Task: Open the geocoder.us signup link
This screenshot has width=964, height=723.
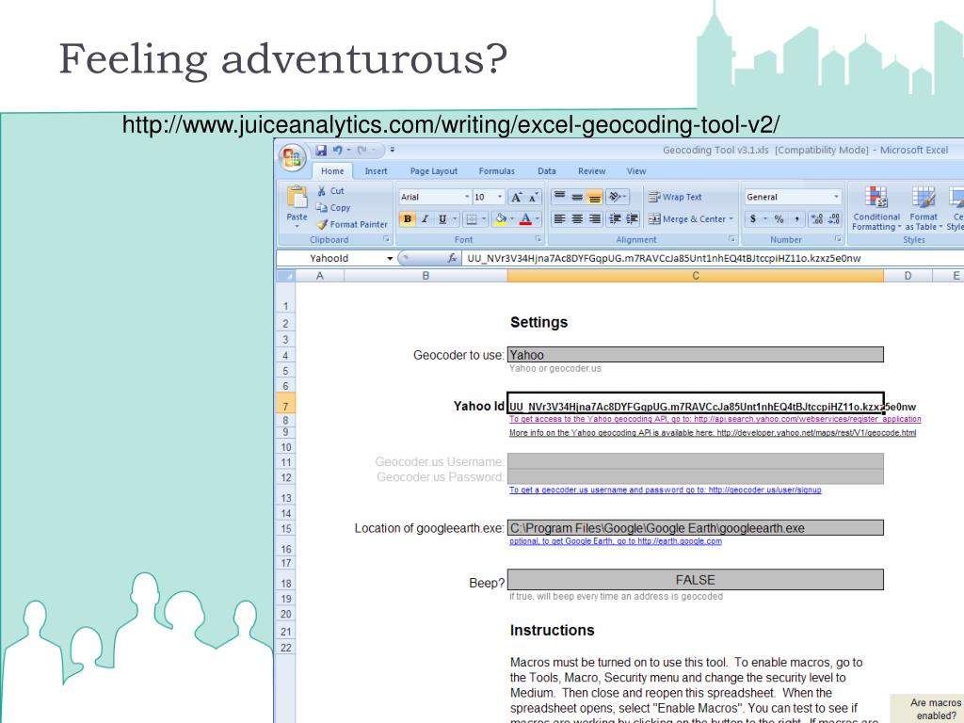Action: [x=666, y=490]
